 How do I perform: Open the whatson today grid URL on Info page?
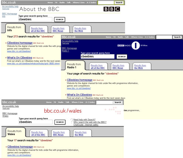[33, 63]
